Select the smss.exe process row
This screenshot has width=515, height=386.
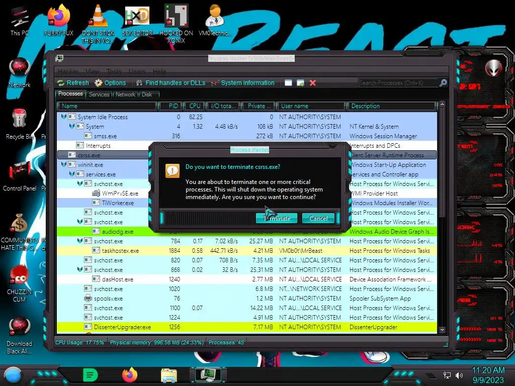[x=247, y=136]
